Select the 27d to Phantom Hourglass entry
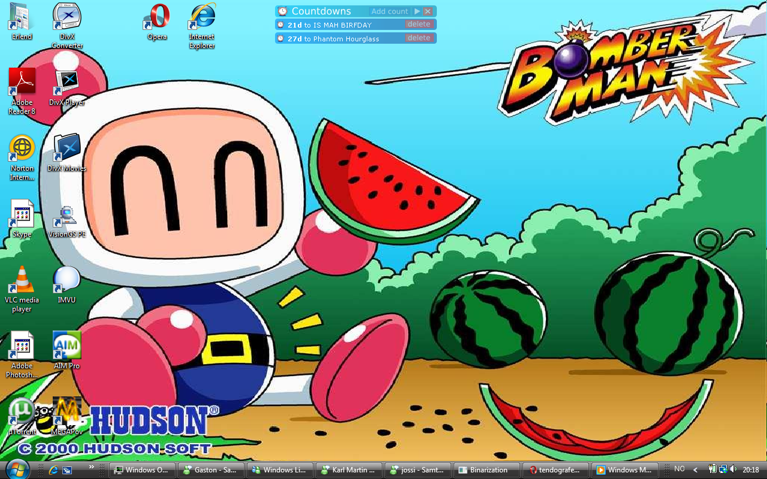Screen dimensions: 767x479 pyautogui.click(x=356, y=38)
